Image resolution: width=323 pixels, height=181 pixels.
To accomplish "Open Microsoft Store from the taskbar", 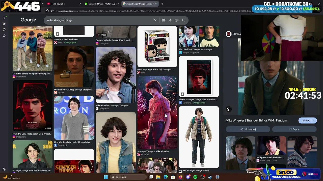I will tap(173, 177).
